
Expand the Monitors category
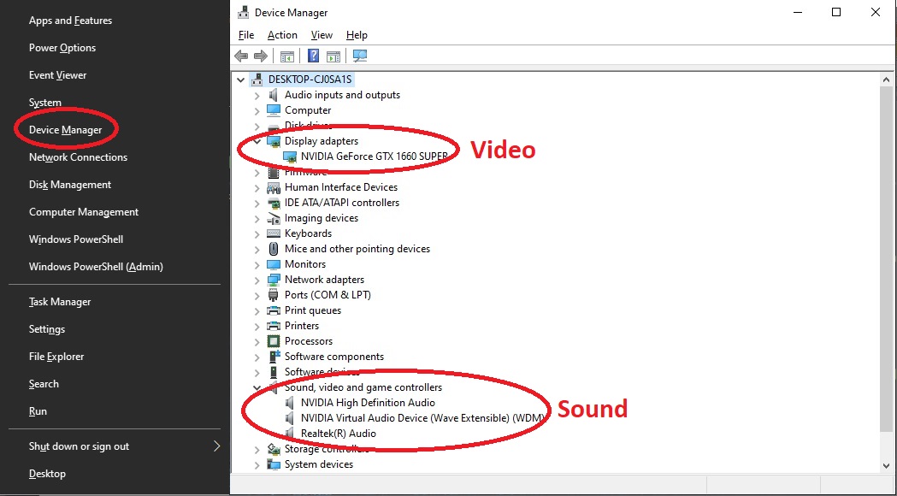[257, 264]
